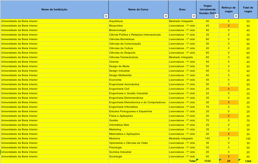Select the Total label cell in bottom row
This screenshot has height=164, width=258.
(182, 161)
